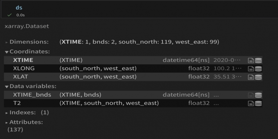Viewport: 278px width, 139px height.
Task: Toggle the XLAT data values view
Action: coord(258,77)
